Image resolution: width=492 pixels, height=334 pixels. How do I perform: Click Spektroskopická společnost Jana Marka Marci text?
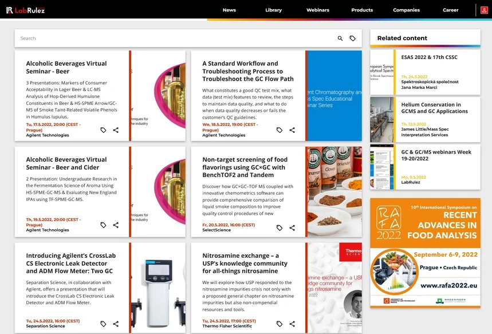[430, 84]
